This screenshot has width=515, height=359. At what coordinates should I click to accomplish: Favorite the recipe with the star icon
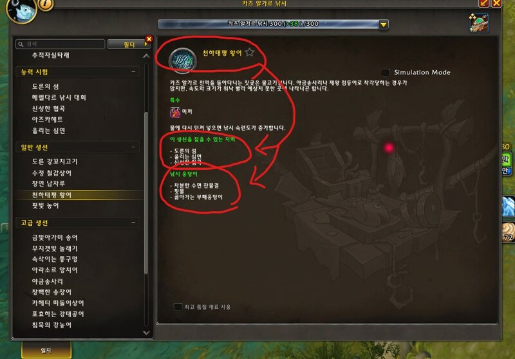pyautogui.click(x=250, y=53)
